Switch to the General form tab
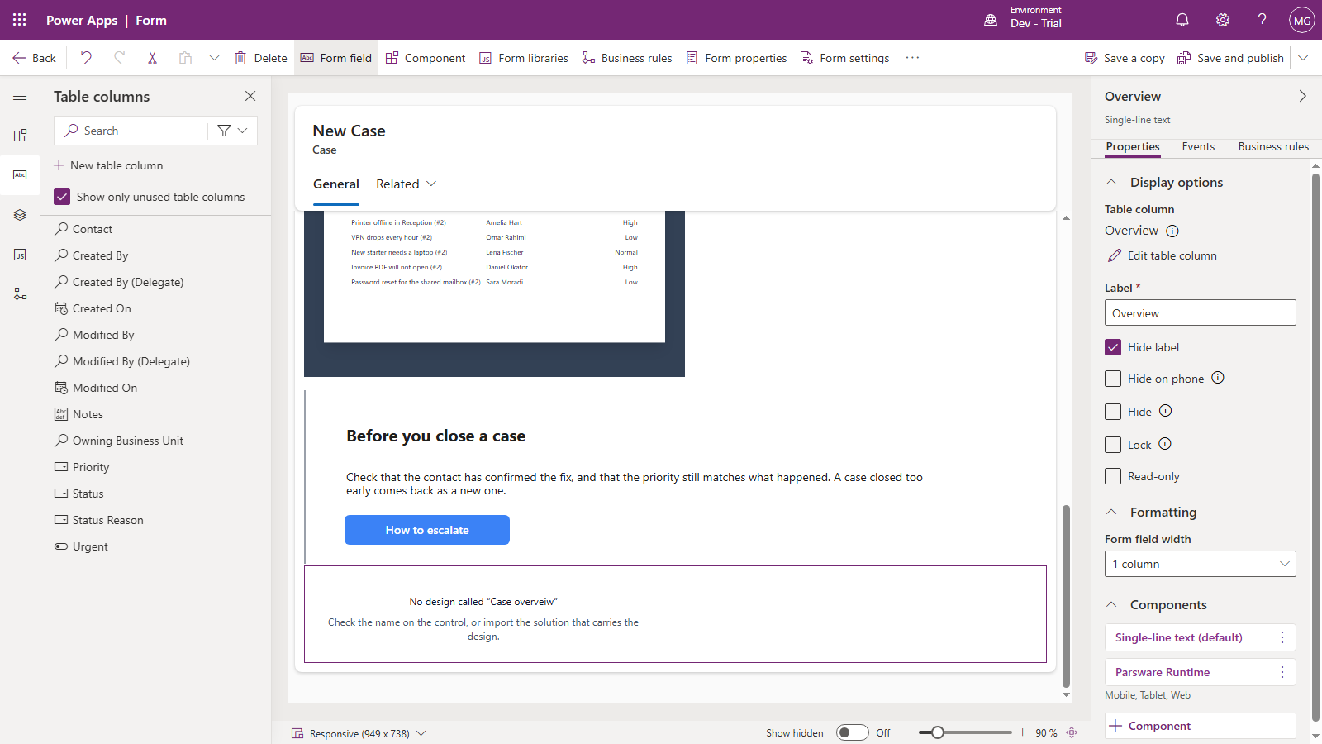 (x=336, y=184)
